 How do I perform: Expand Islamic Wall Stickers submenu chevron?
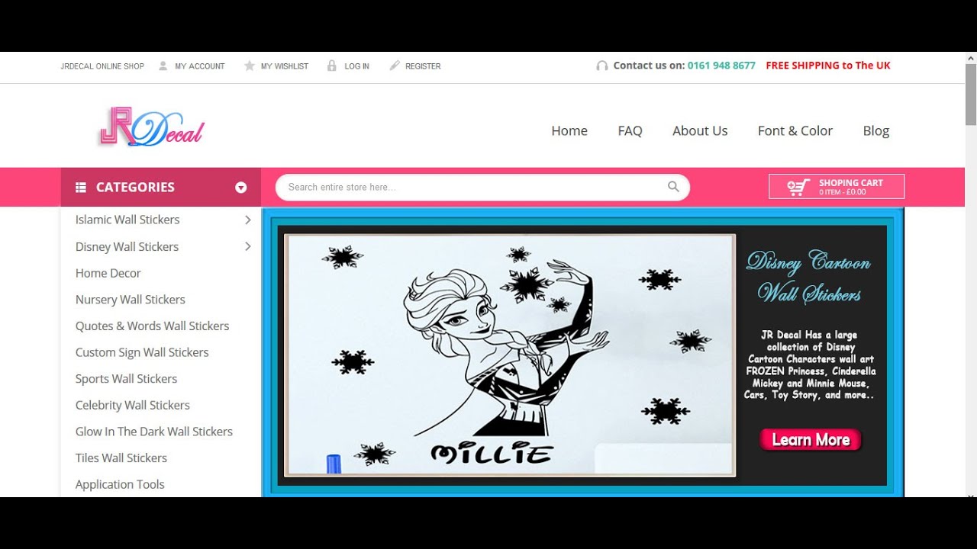coord(247,220)
